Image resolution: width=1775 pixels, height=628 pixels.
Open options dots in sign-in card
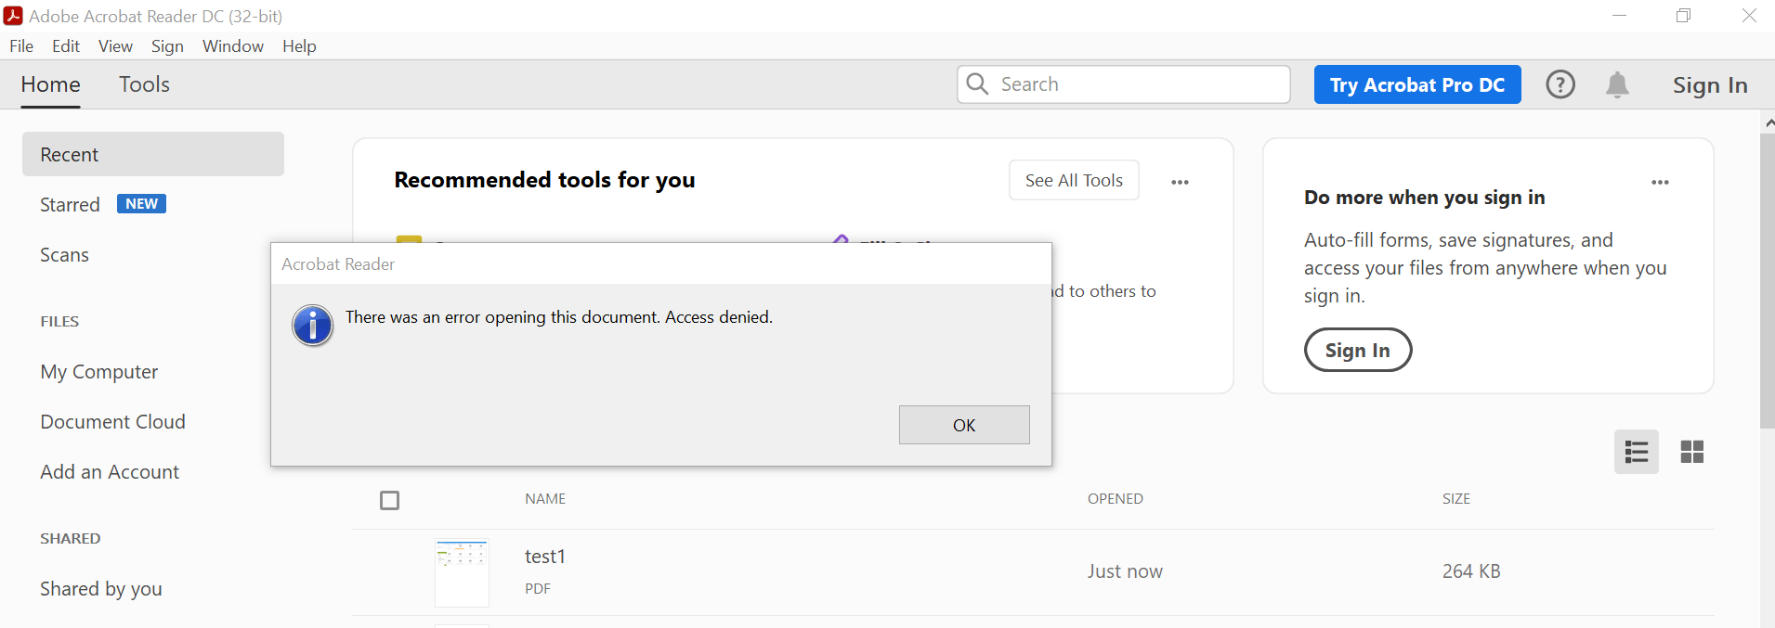click(1660, 182)
